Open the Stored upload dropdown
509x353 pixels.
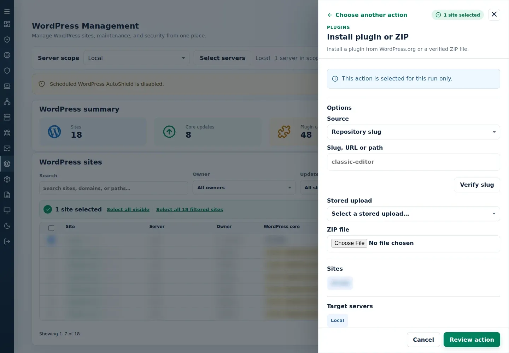[x=414, y=214]
